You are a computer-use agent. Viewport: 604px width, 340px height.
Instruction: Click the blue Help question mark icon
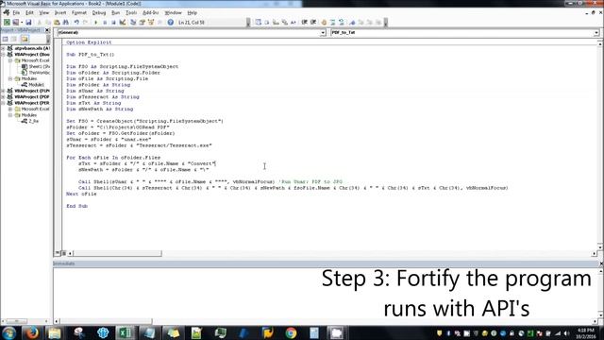(x=170, y=23)
